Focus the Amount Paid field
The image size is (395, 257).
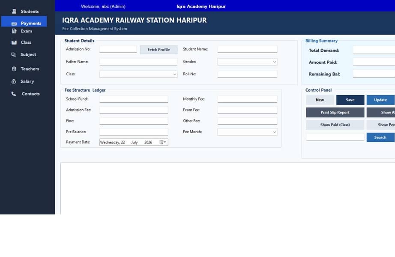click(374, 62)
